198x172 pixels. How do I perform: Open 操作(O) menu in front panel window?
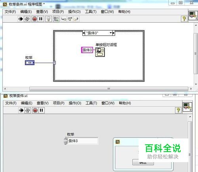[75, 103]
